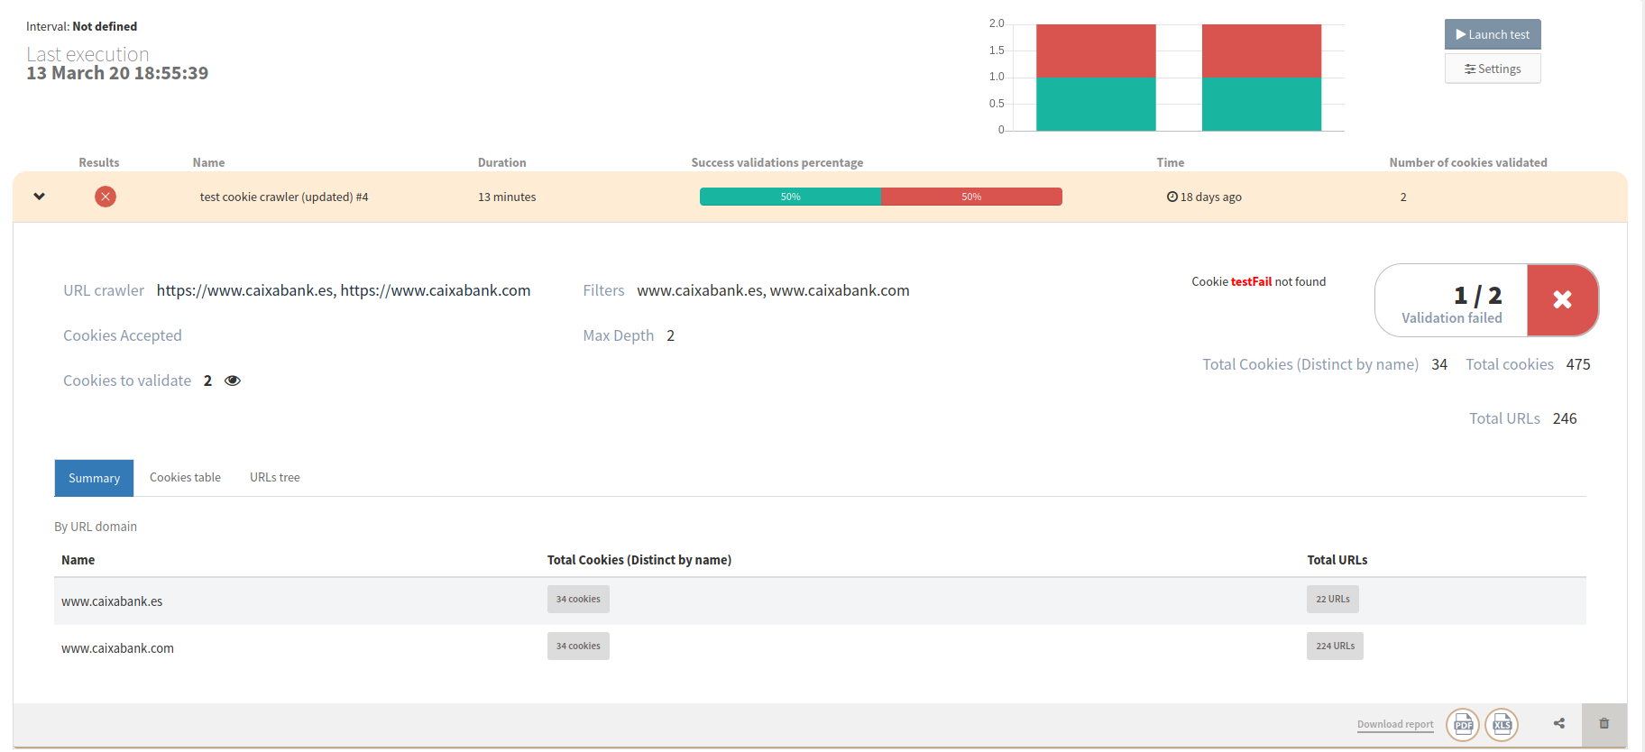Click the www.caixabank.es domain row name
Viewport: 1645px width, 752px height.
tap(112, 601)
